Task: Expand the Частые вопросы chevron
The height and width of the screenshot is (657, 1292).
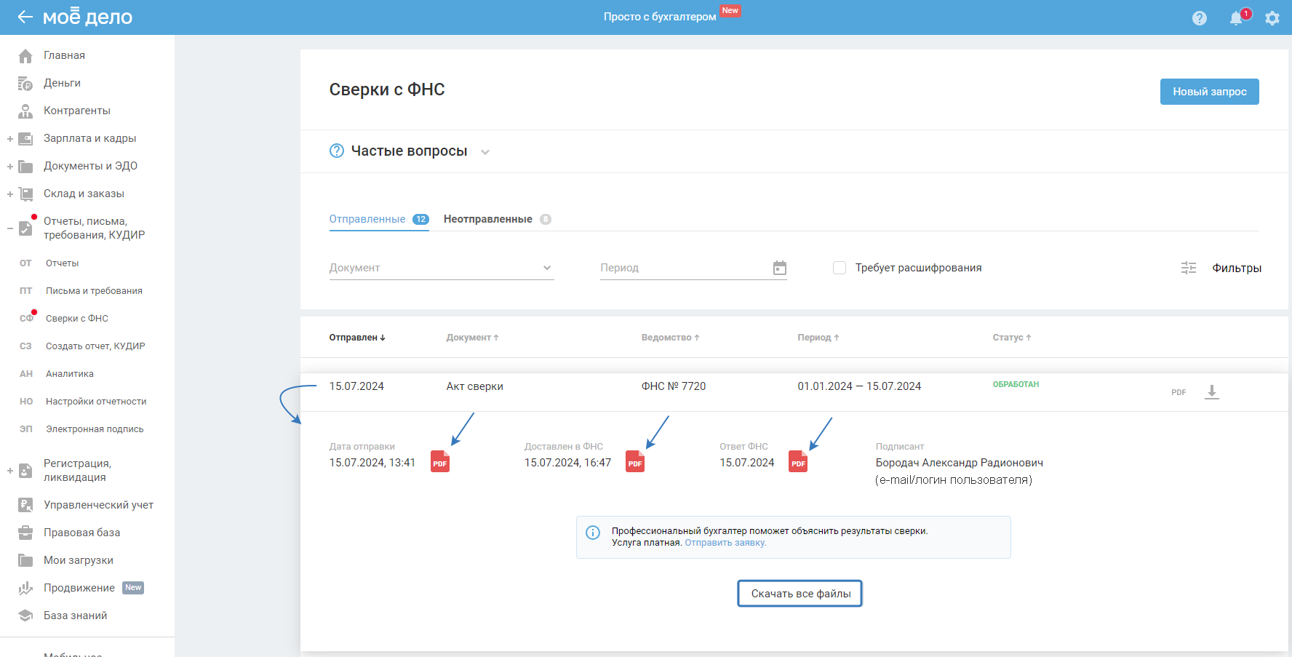Action: pos(485,152)
